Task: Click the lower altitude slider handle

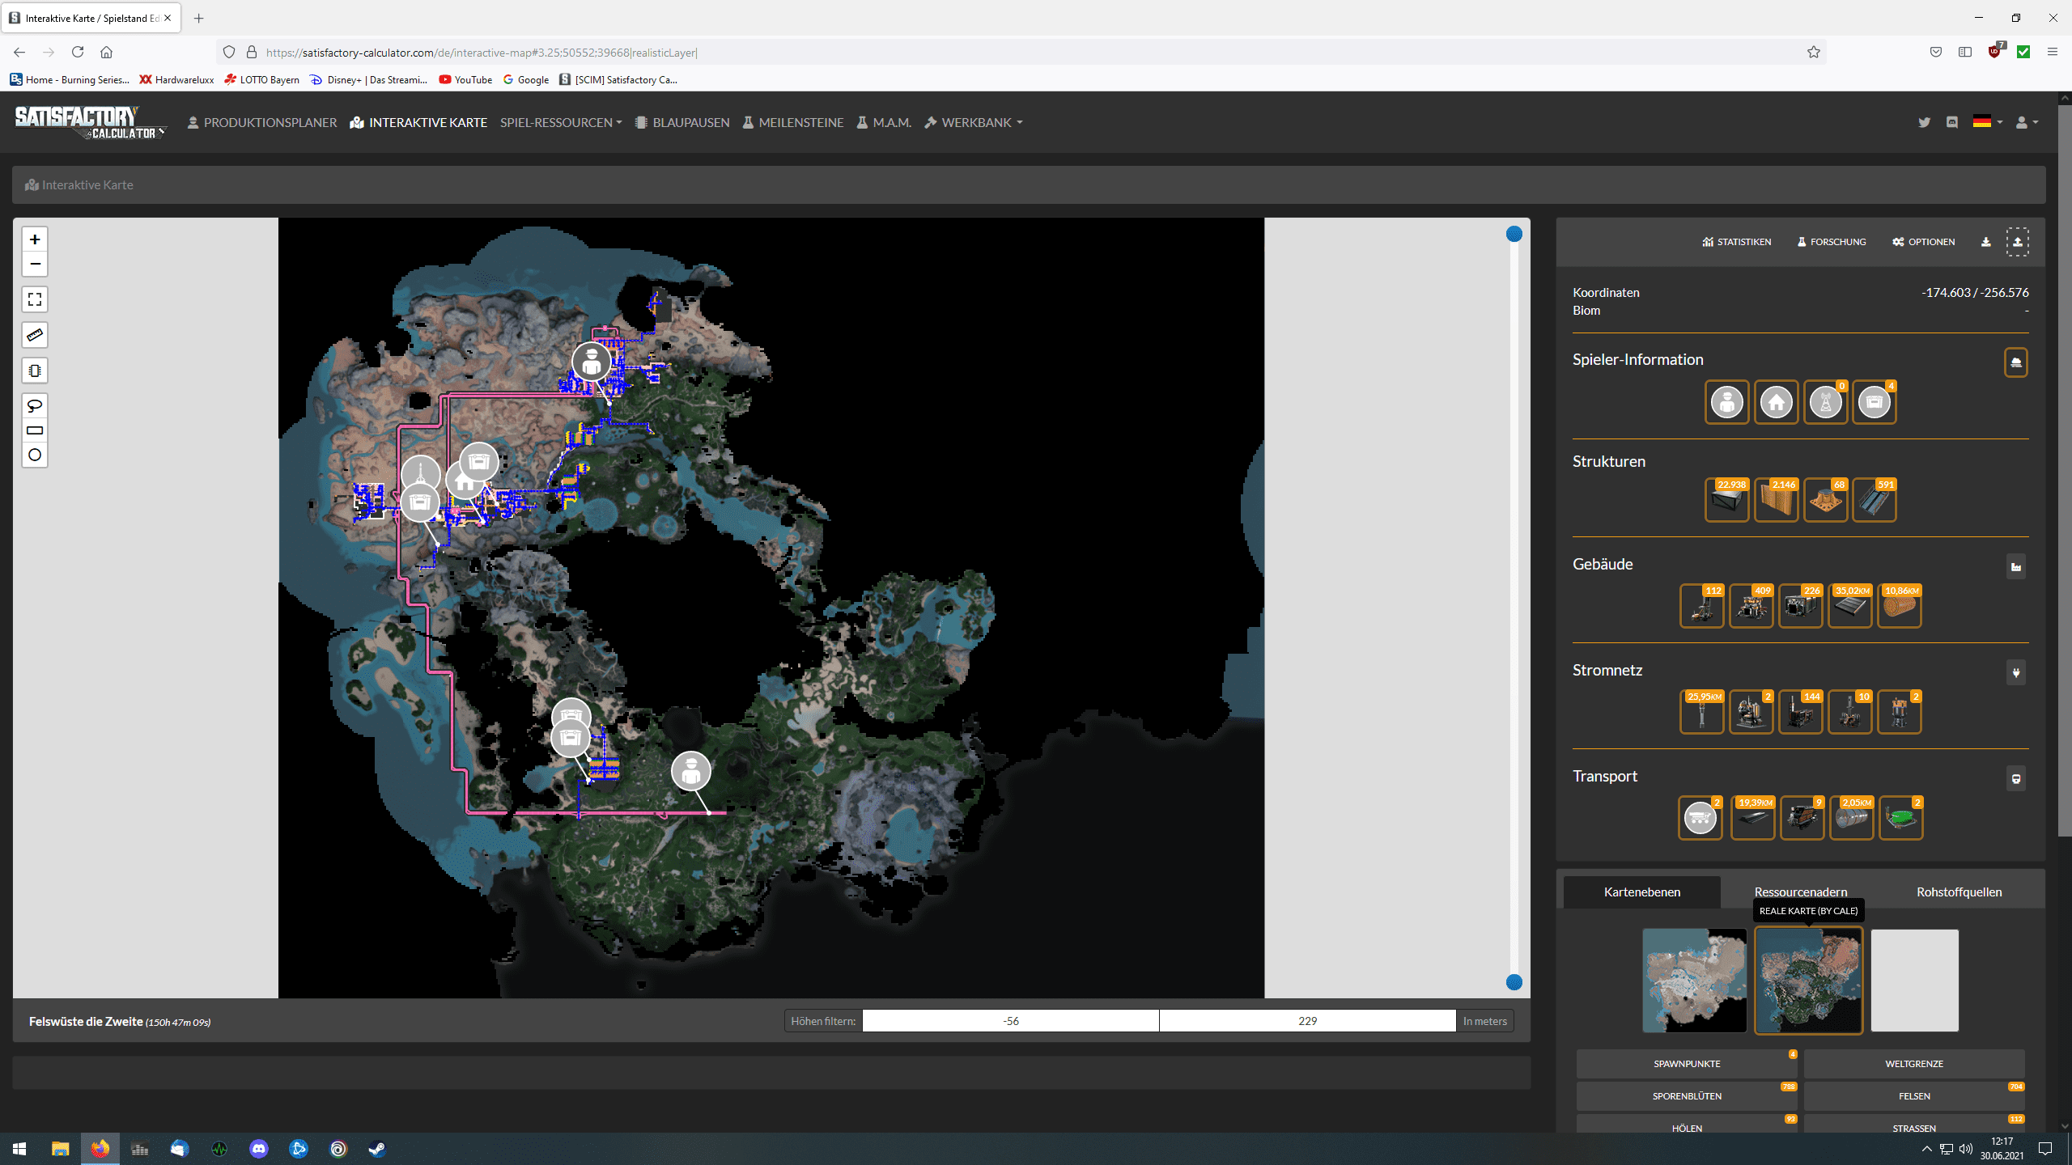Action: (1514, 982)
